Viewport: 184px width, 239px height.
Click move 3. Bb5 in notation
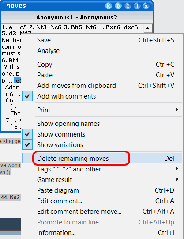tap(73, 27)
